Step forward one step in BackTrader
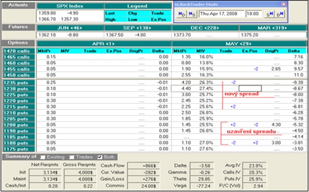 (x=269, y=14)
